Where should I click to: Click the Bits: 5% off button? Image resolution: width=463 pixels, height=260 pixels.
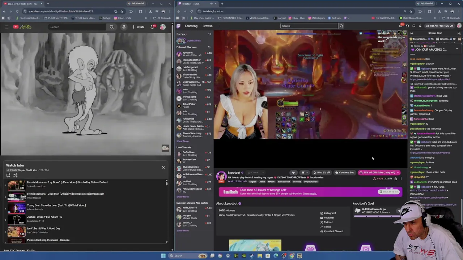tap(322, 173)
